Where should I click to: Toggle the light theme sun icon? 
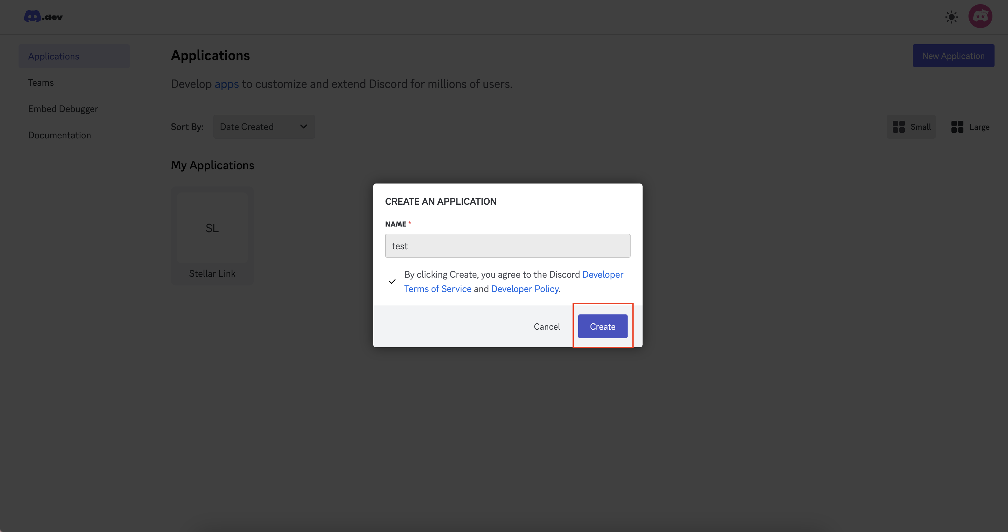(x=951, y=17)
